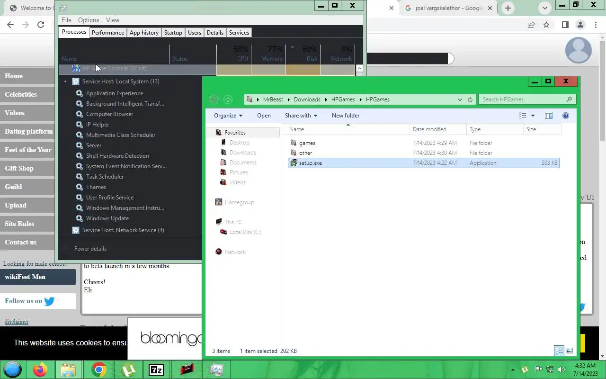Select Local Disk (C:) in navigation pane
The image size is (606, 379).
[245, 232]
